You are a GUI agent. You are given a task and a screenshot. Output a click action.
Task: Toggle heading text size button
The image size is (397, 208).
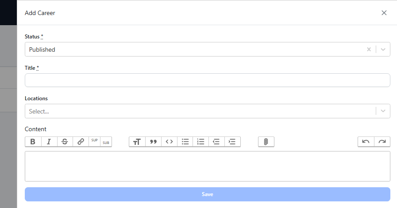click(137, 142)
